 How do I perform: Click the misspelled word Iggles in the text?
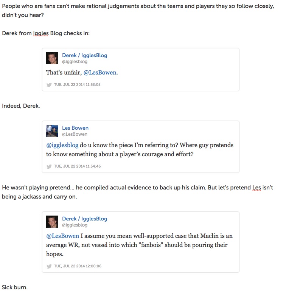pyautogui.click(x=41, y=33)
